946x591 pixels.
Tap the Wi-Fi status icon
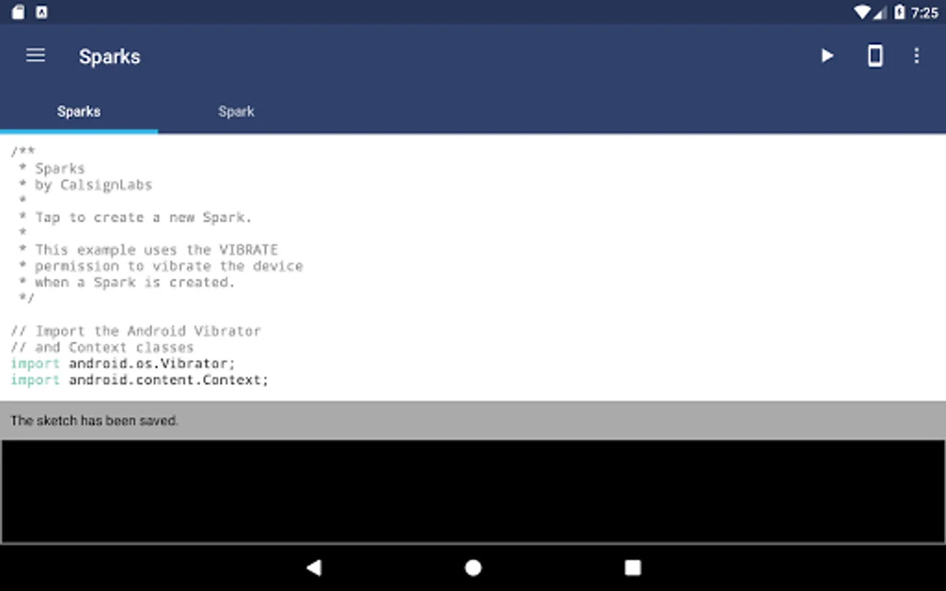(x=861, y=12)
